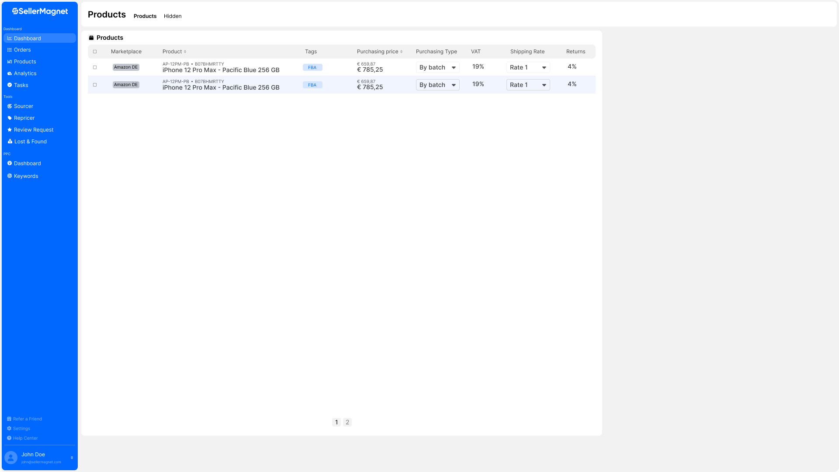839x472 pixels.
Task: Open Products in the sidebar menu
Action: (25, 62)
